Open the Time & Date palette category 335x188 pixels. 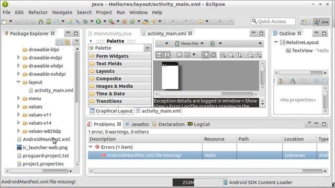pyautogui.click(x=120, y=93)
